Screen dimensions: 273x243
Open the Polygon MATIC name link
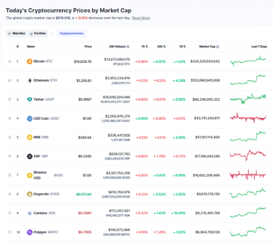46,232
